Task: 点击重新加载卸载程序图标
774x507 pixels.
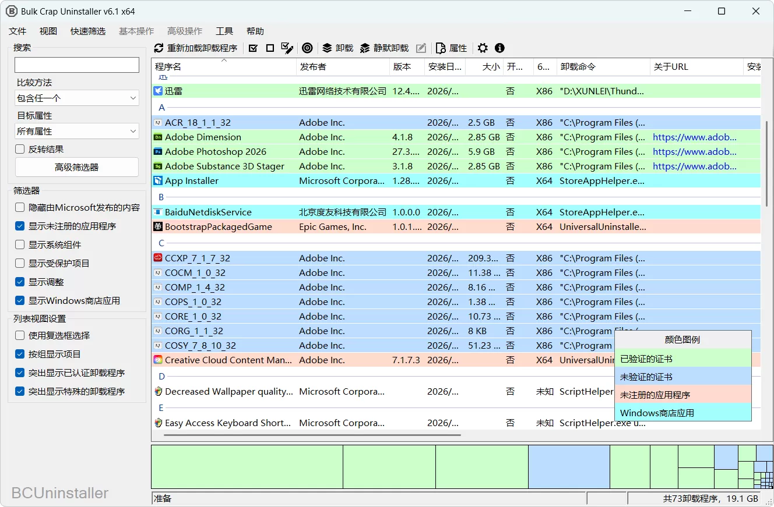Action: pos(159,48)
